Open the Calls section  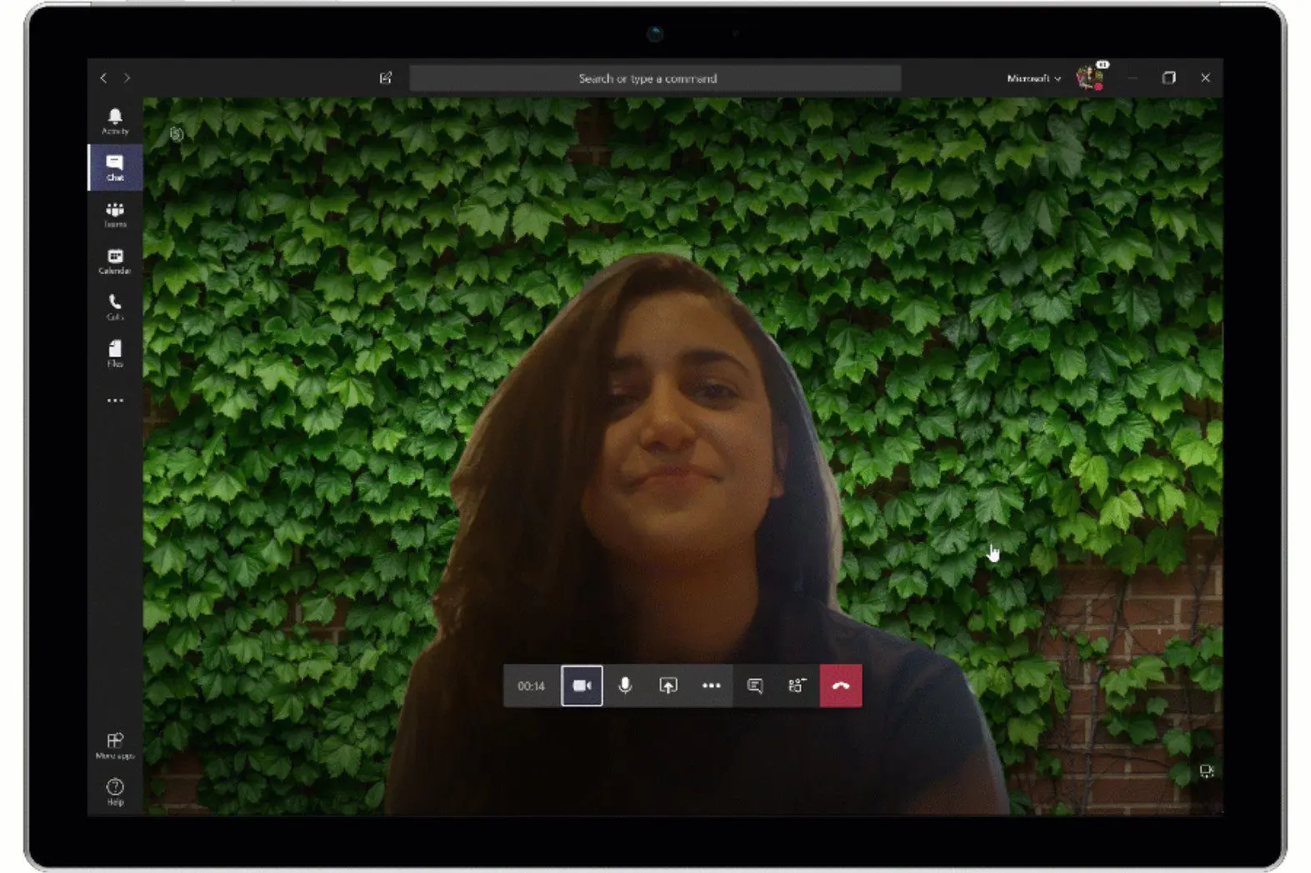click(115, 307)
